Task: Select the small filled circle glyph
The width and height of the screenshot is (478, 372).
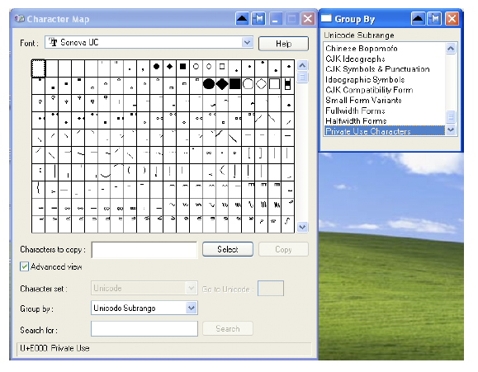Action: coord(156,67)
